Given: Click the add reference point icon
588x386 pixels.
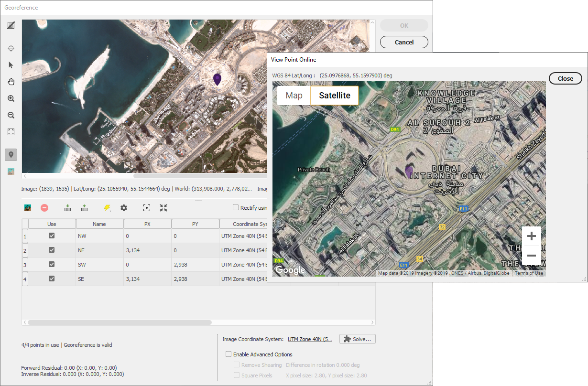Looking at the screenshot, I should point(28,208).
